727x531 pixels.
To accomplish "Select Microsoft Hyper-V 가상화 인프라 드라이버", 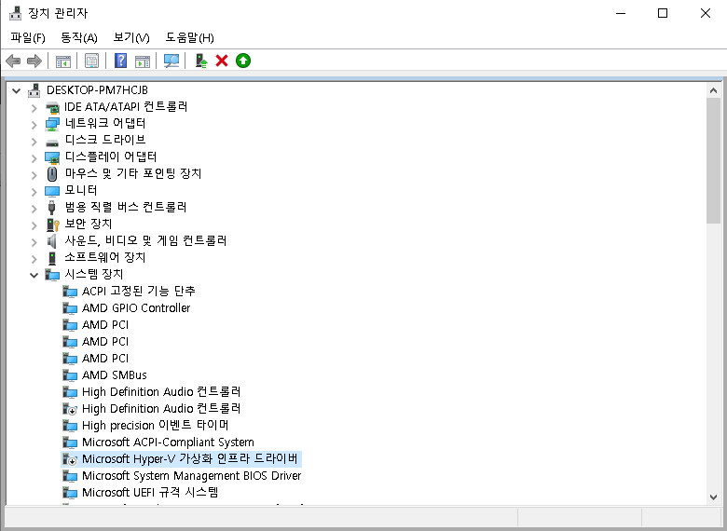I will 189,458.
